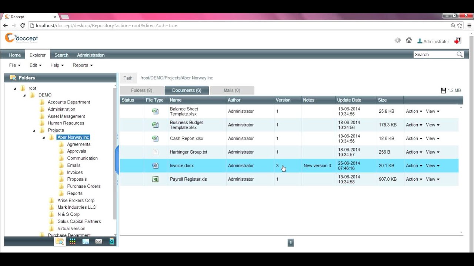This screenshot has height=266, width=474.
Task: Select the Documents (6) tab
Action: point(187,90)
